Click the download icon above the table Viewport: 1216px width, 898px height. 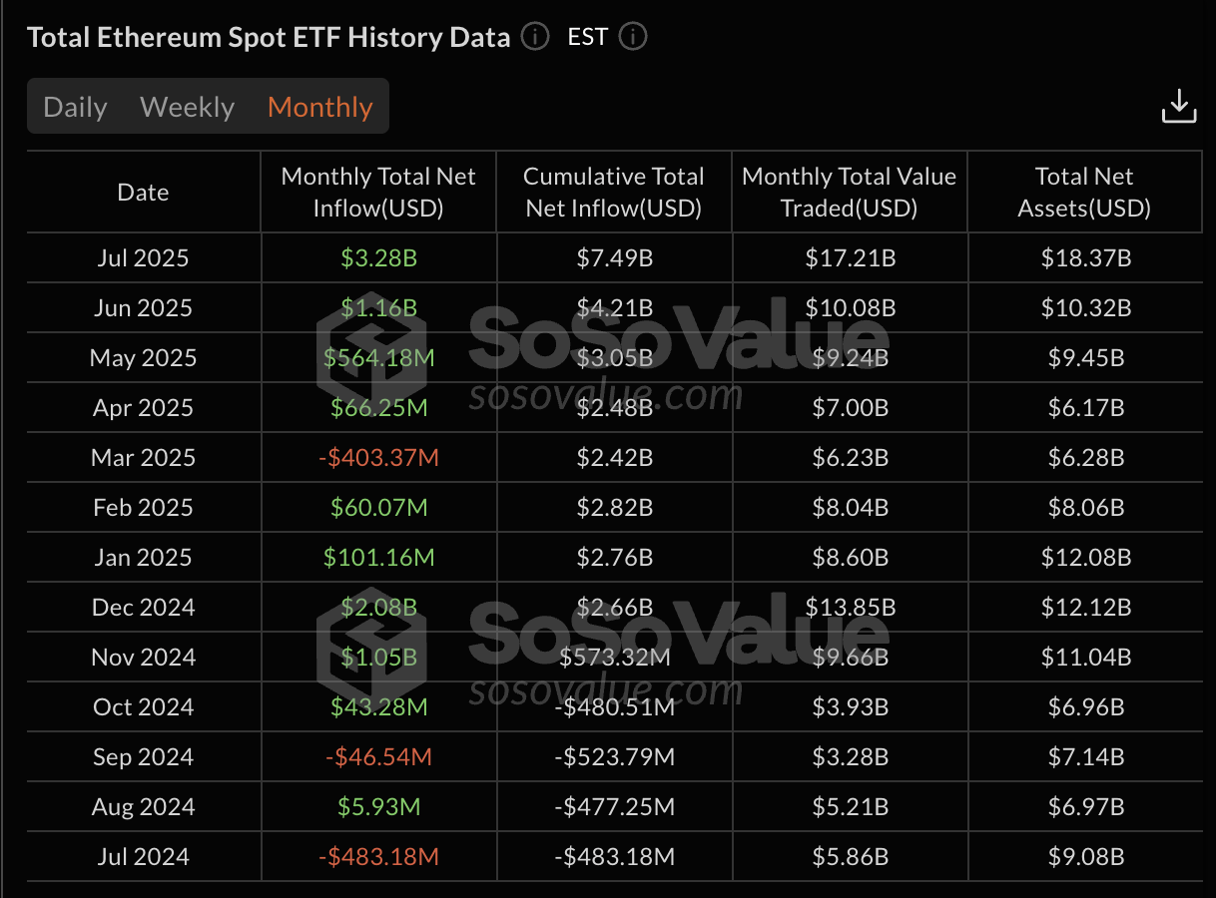tap(1178, 106)
